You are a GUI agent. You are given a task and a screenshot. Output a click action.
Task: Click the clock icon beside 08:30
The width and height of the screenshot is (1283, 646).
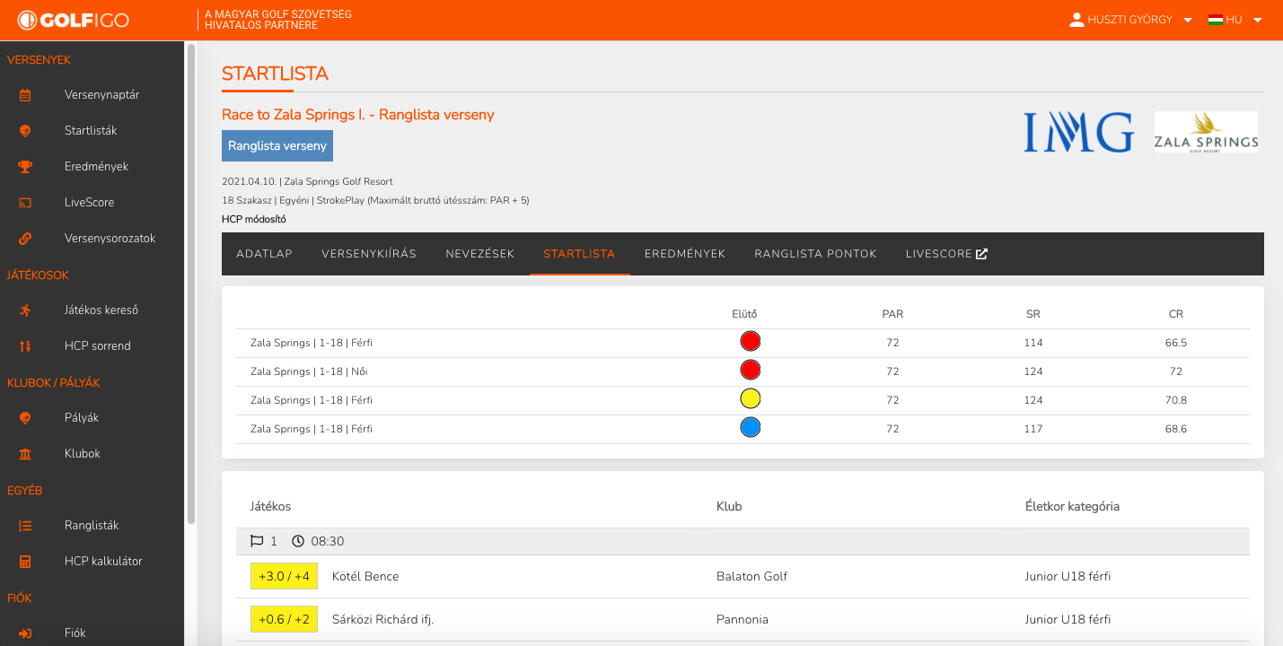click(x=298, y=541)
